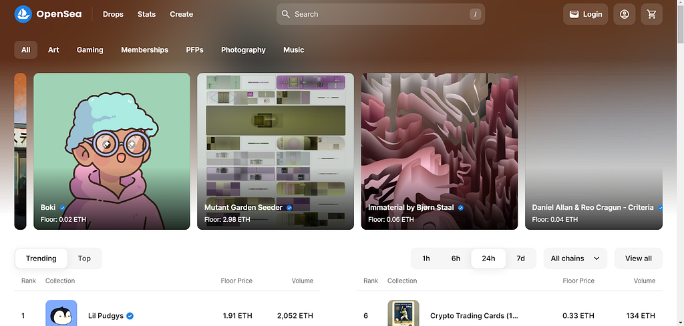
Task: Set time range to 6h
Action: tap(456, 259)
